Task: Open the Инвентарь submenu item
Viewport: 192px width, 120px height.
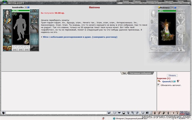Action: (127, 3)
